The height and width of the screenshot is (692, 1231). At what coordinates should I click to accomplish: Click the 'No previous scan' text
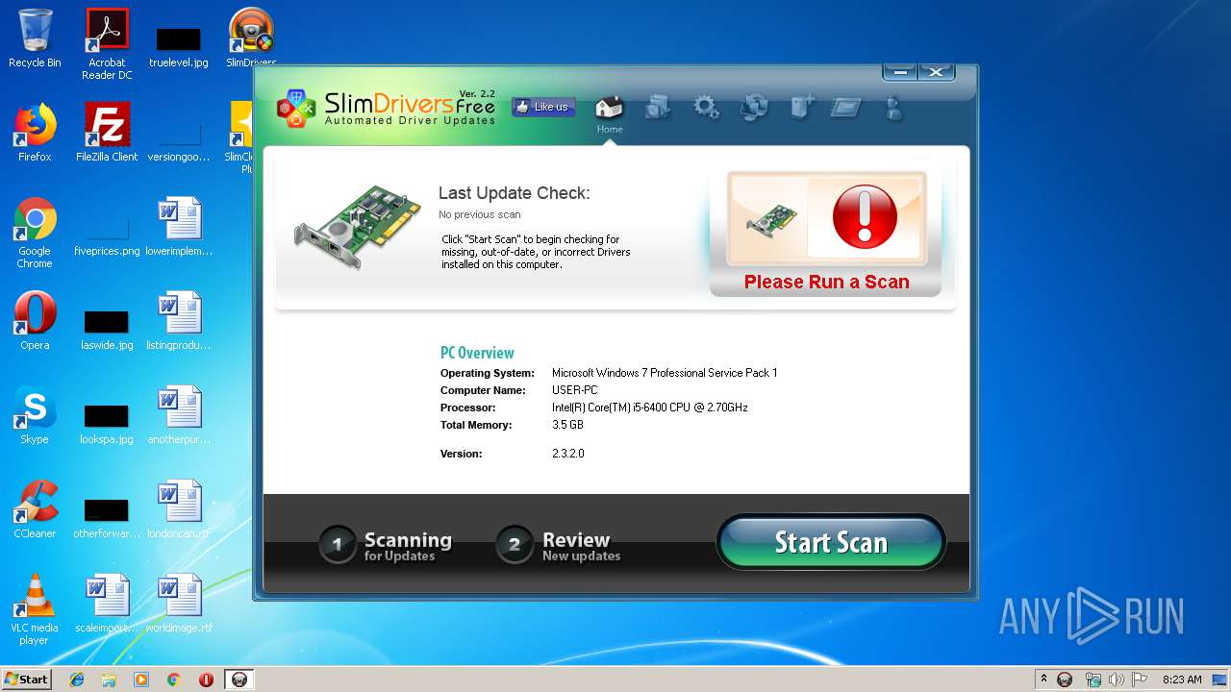480,214
